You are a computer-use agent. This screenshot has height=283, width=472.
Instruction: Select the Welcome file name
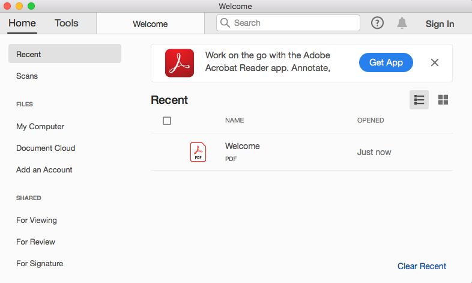[243, 146]
